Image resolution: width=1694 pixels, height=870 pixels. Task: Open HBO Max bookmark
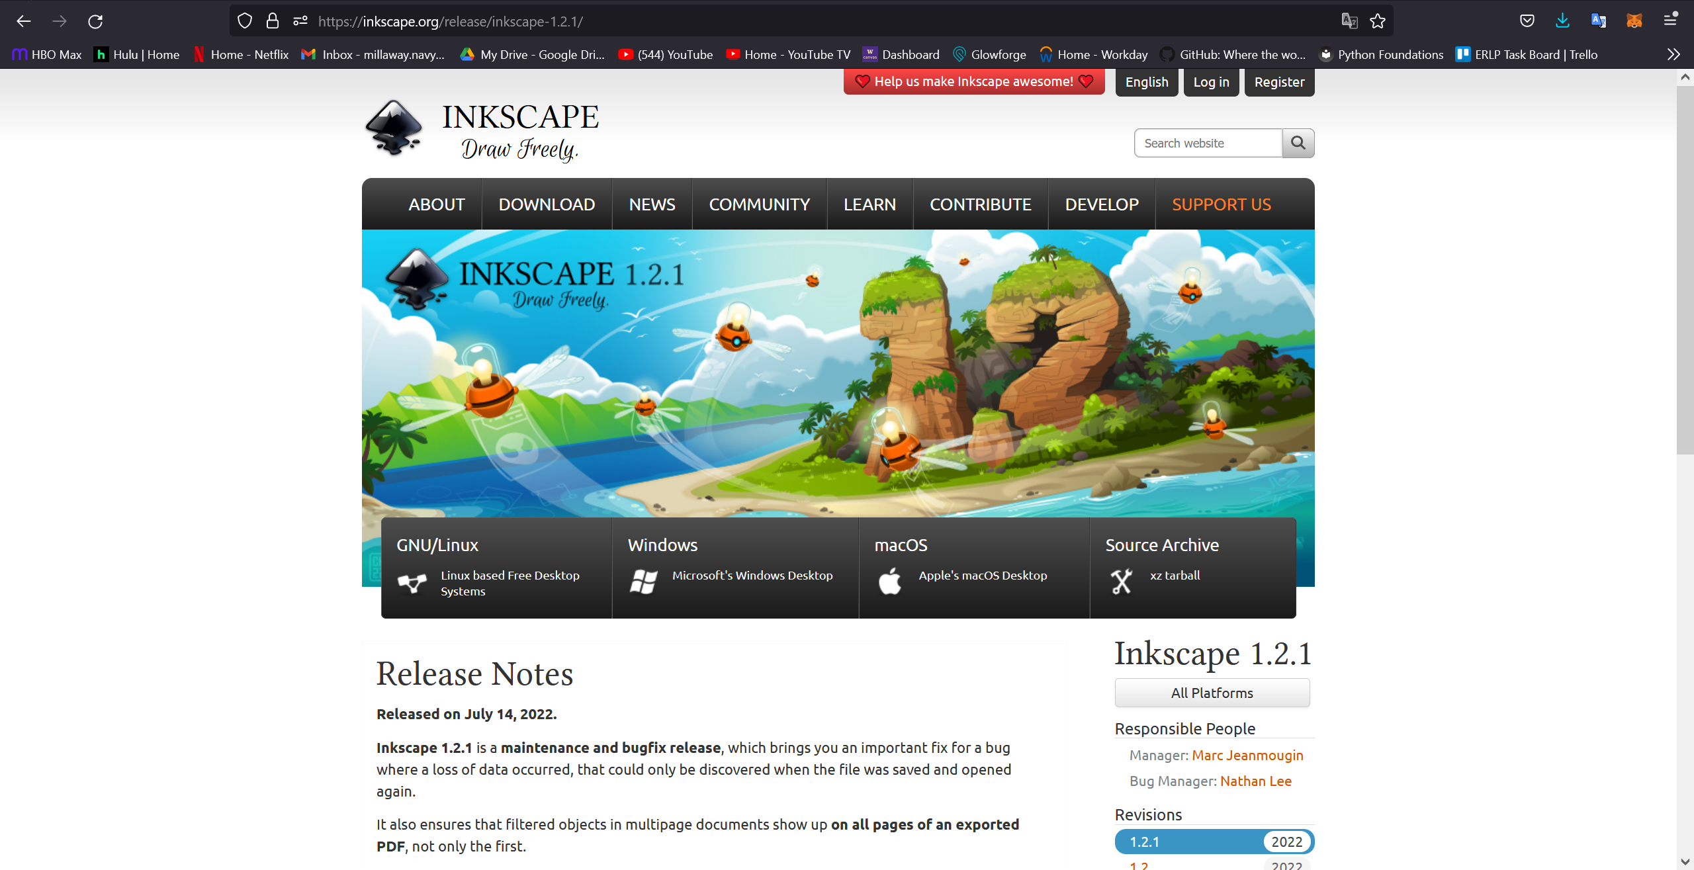click(47, 54)
